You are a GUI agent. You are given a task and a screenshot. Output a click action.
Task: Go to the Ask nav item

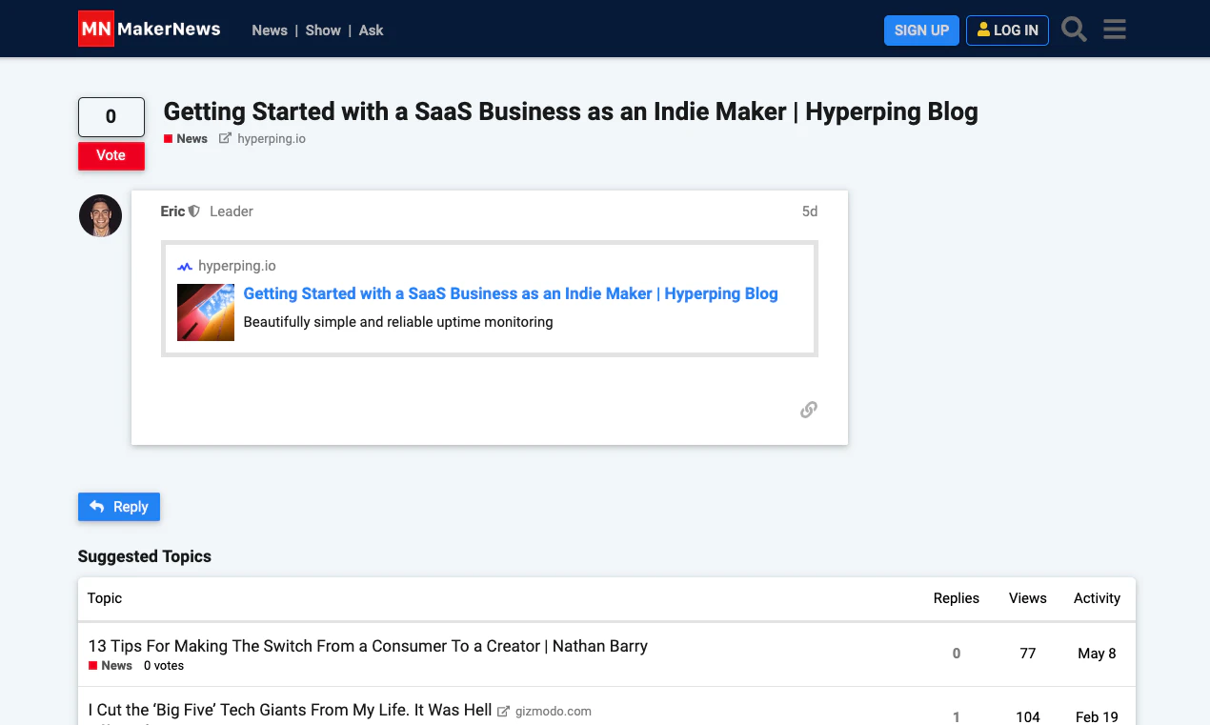[372, 30]
